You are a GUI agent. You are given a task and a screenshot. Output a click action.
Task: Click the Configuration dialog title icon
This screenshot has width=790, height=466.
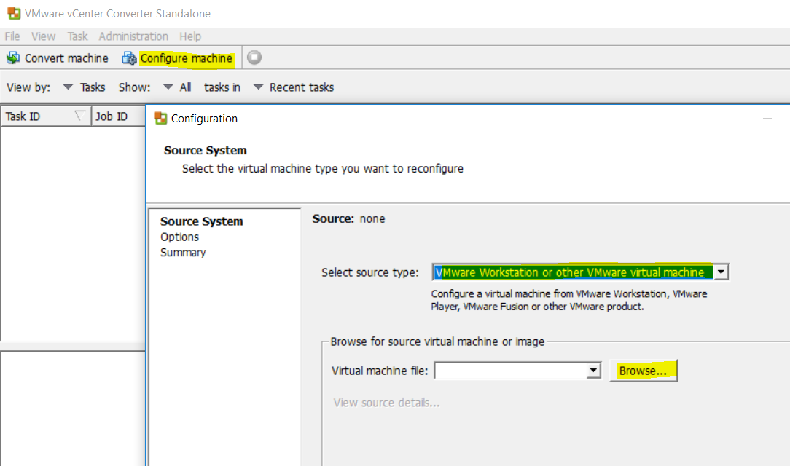[161, 118]
